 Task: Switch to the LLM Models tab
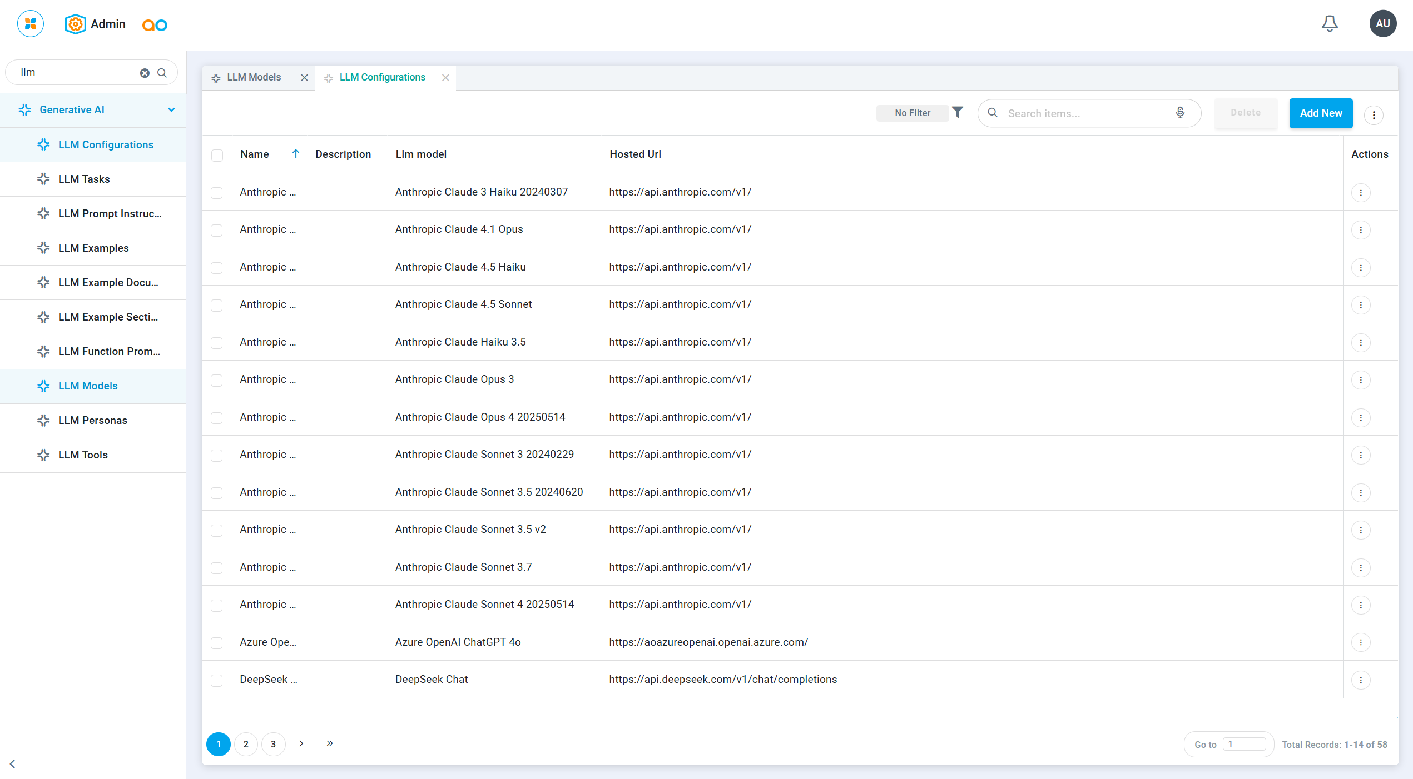coord(254,77)
